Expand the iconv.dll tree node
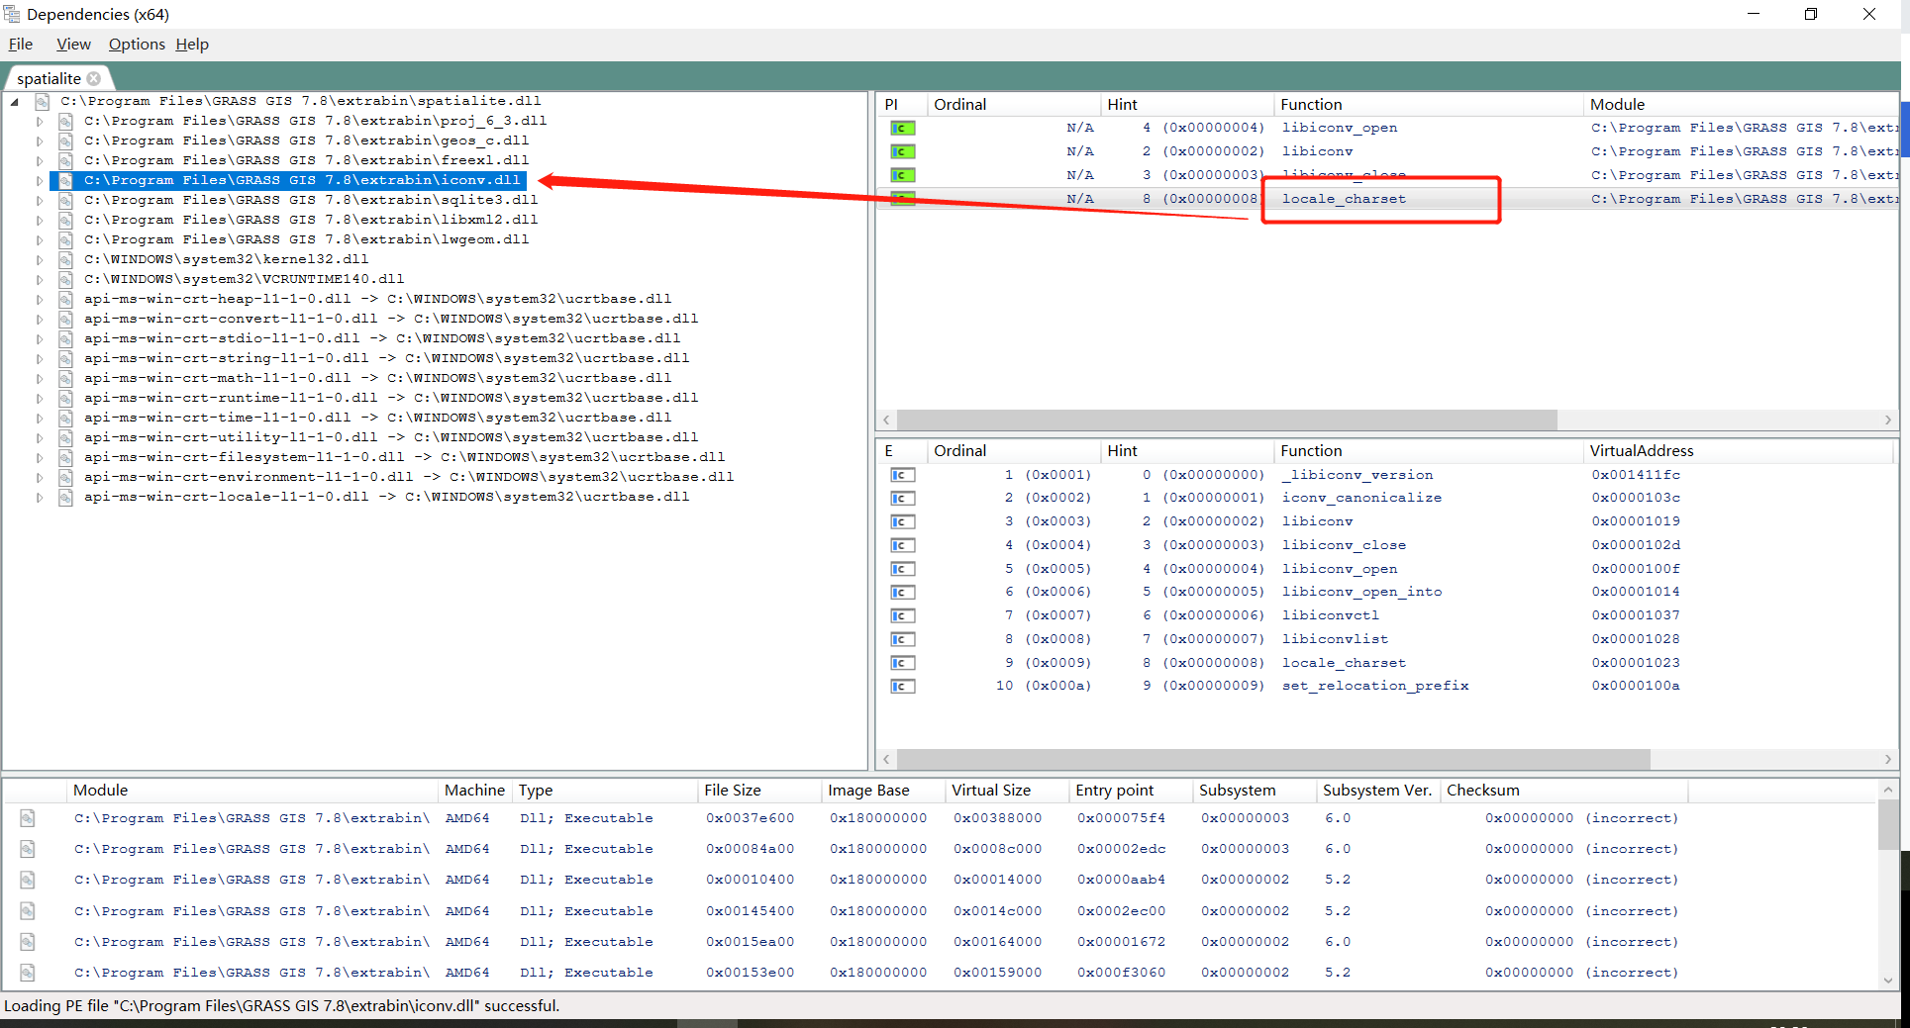1910x1028 pixels. point(40,180)
